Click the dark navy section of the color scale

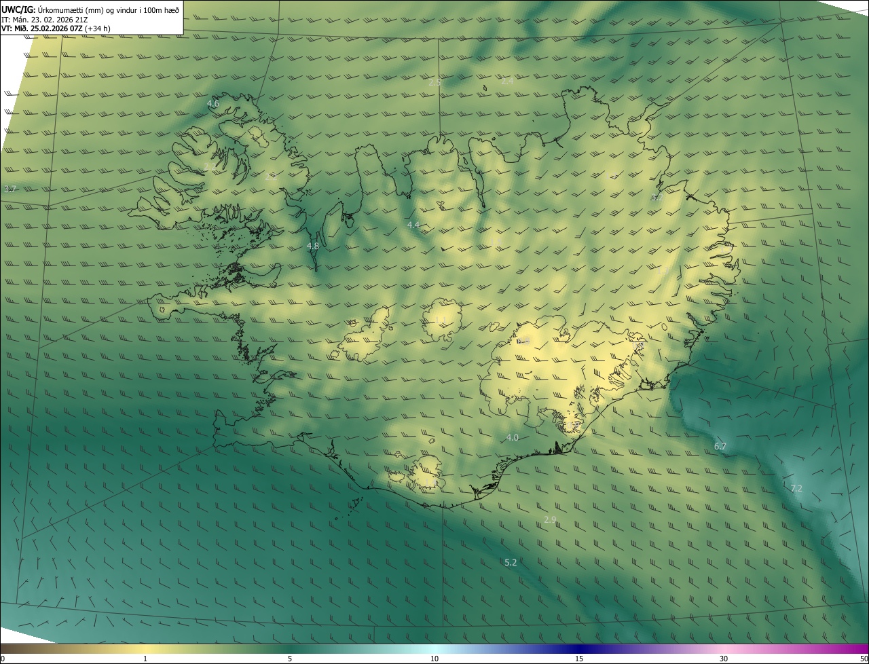pyautogui.click(x=580, y=648)
